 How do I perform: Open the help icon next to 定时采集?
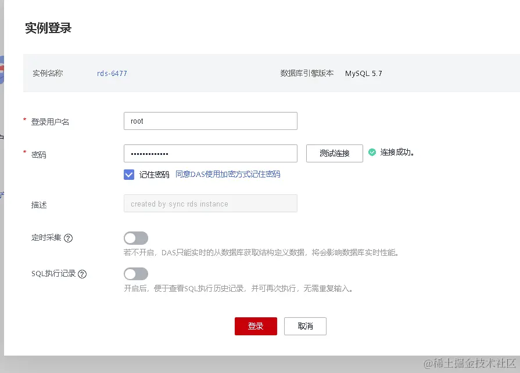click(x=69, y=238)
